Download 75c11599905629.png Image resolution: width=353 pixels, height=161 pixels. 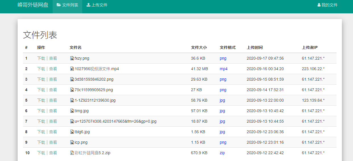[41, 90]
